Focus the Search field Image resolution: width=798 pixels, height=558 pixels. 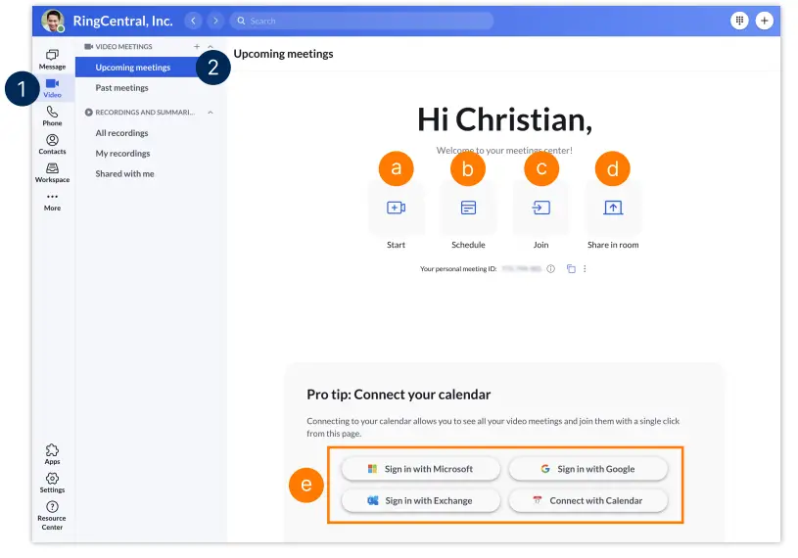coord(362,21)
